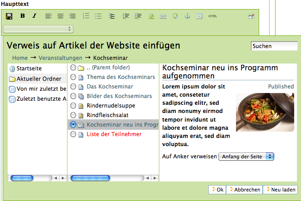Click the Rindernudelsuppe document icon
This screenshot has height=201, width=301.
coord(81,106)
